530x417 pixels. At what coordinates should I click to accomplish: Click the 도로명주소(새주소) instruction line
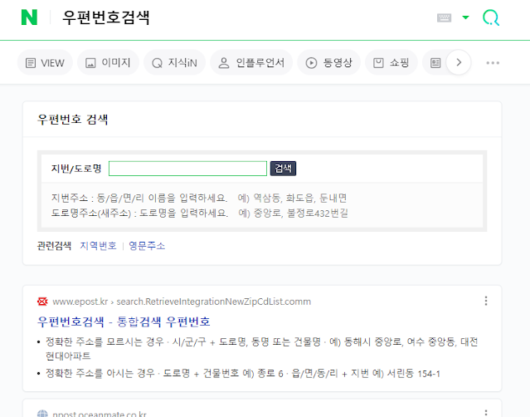tap(199, 213)
